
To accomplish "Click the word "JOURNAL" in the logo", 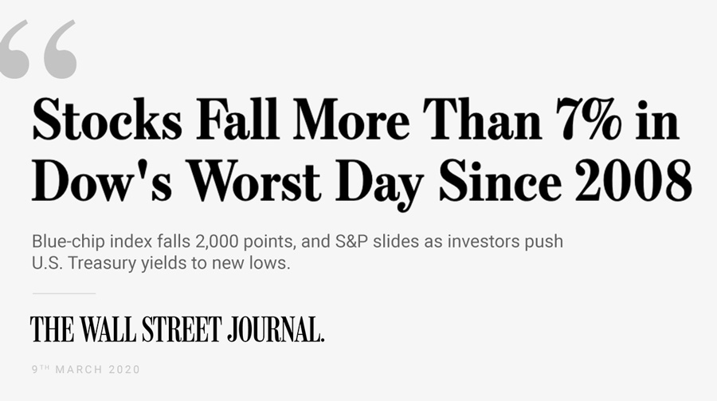I will click(x=276, y=329).
